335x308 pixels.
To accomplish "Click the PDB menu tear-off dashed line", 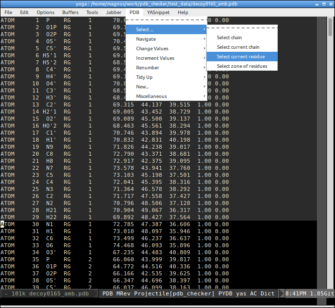I will click(x=166, y=20).
